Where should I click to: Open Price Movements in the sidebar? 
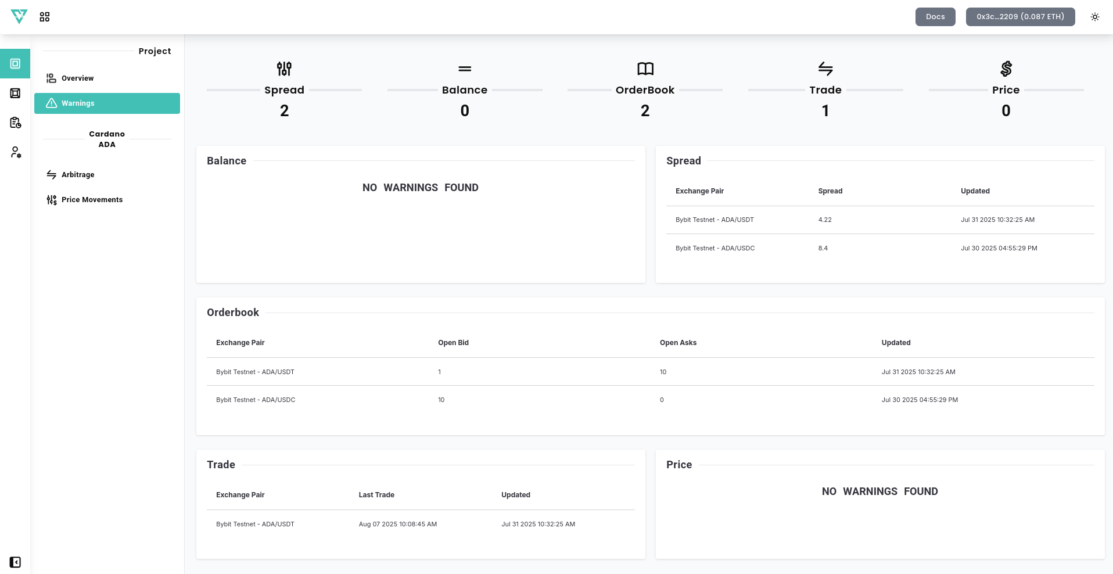(x=92, y=200)
